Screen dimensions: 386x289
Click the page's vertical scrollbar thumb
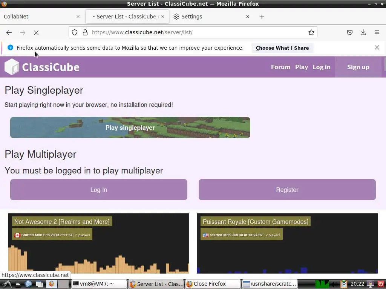(x=384, y=64)
